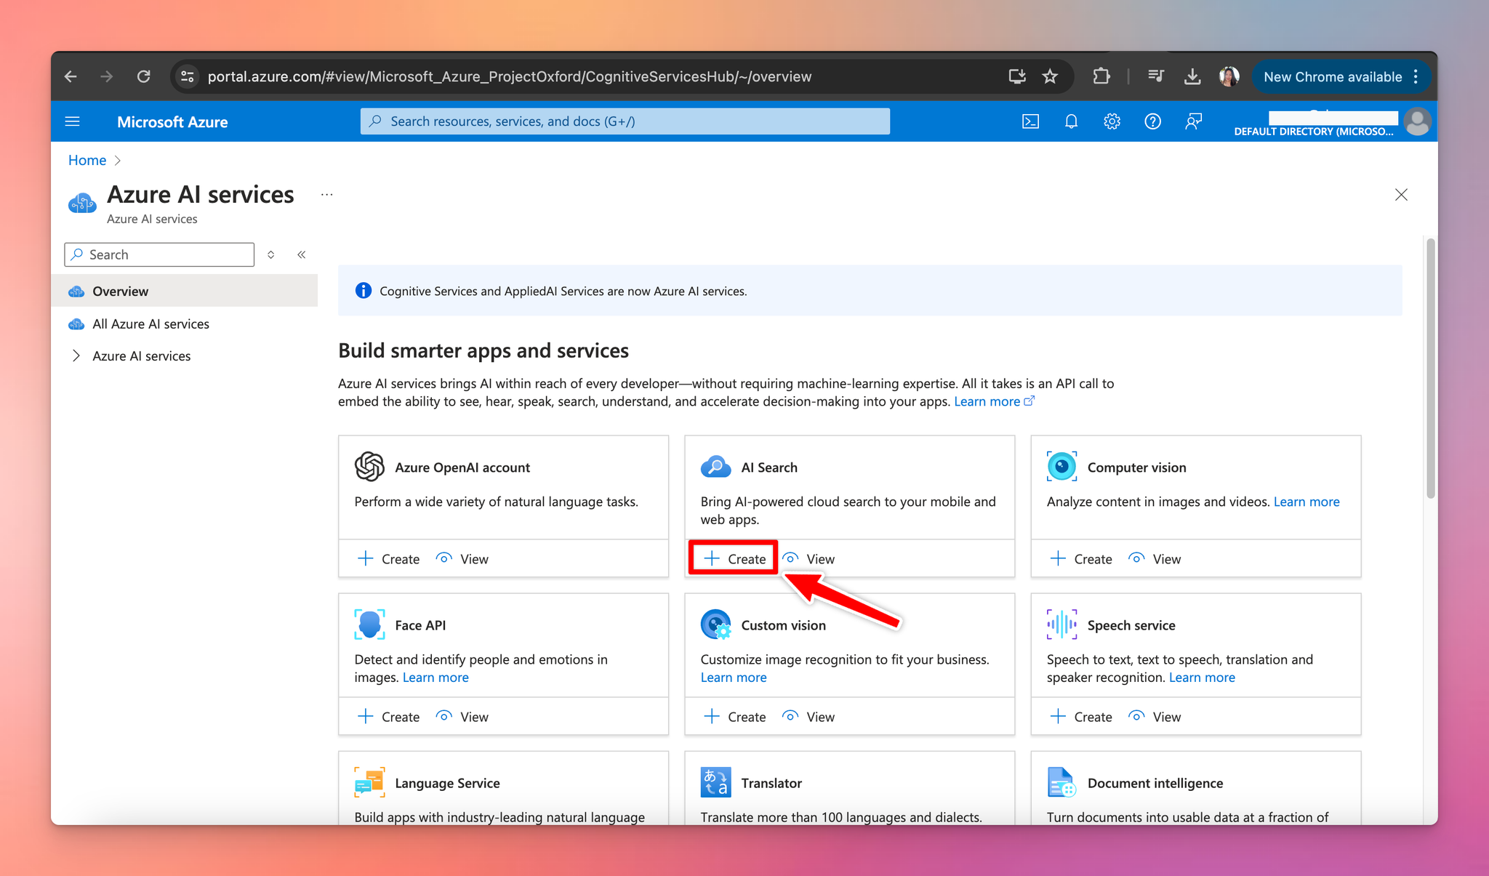Create a Face API resource
The width and height of the screenshot is (1489, 876).
389,716
